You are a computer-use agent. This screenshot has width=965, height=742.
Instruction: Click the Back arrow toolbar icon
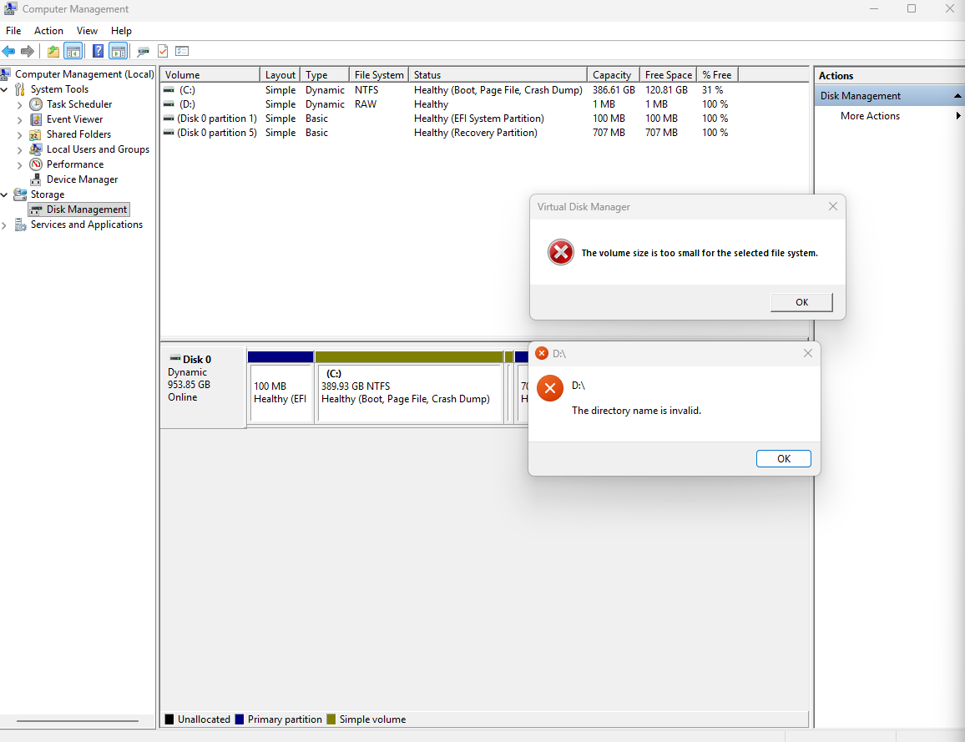click(x=8, y=51)
